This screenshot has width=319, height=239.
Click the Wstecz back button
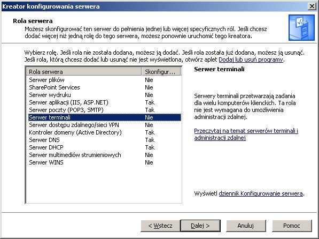tap(160, 226)
